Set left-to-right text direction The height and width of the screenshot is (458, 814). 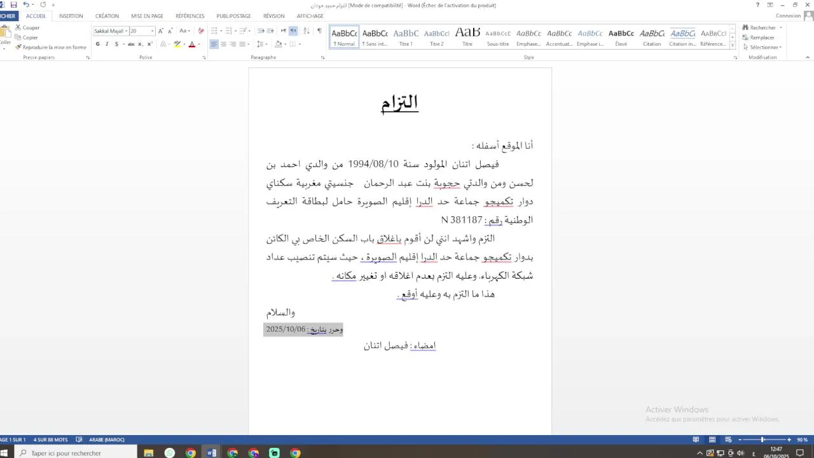click(x=284, y=31)
